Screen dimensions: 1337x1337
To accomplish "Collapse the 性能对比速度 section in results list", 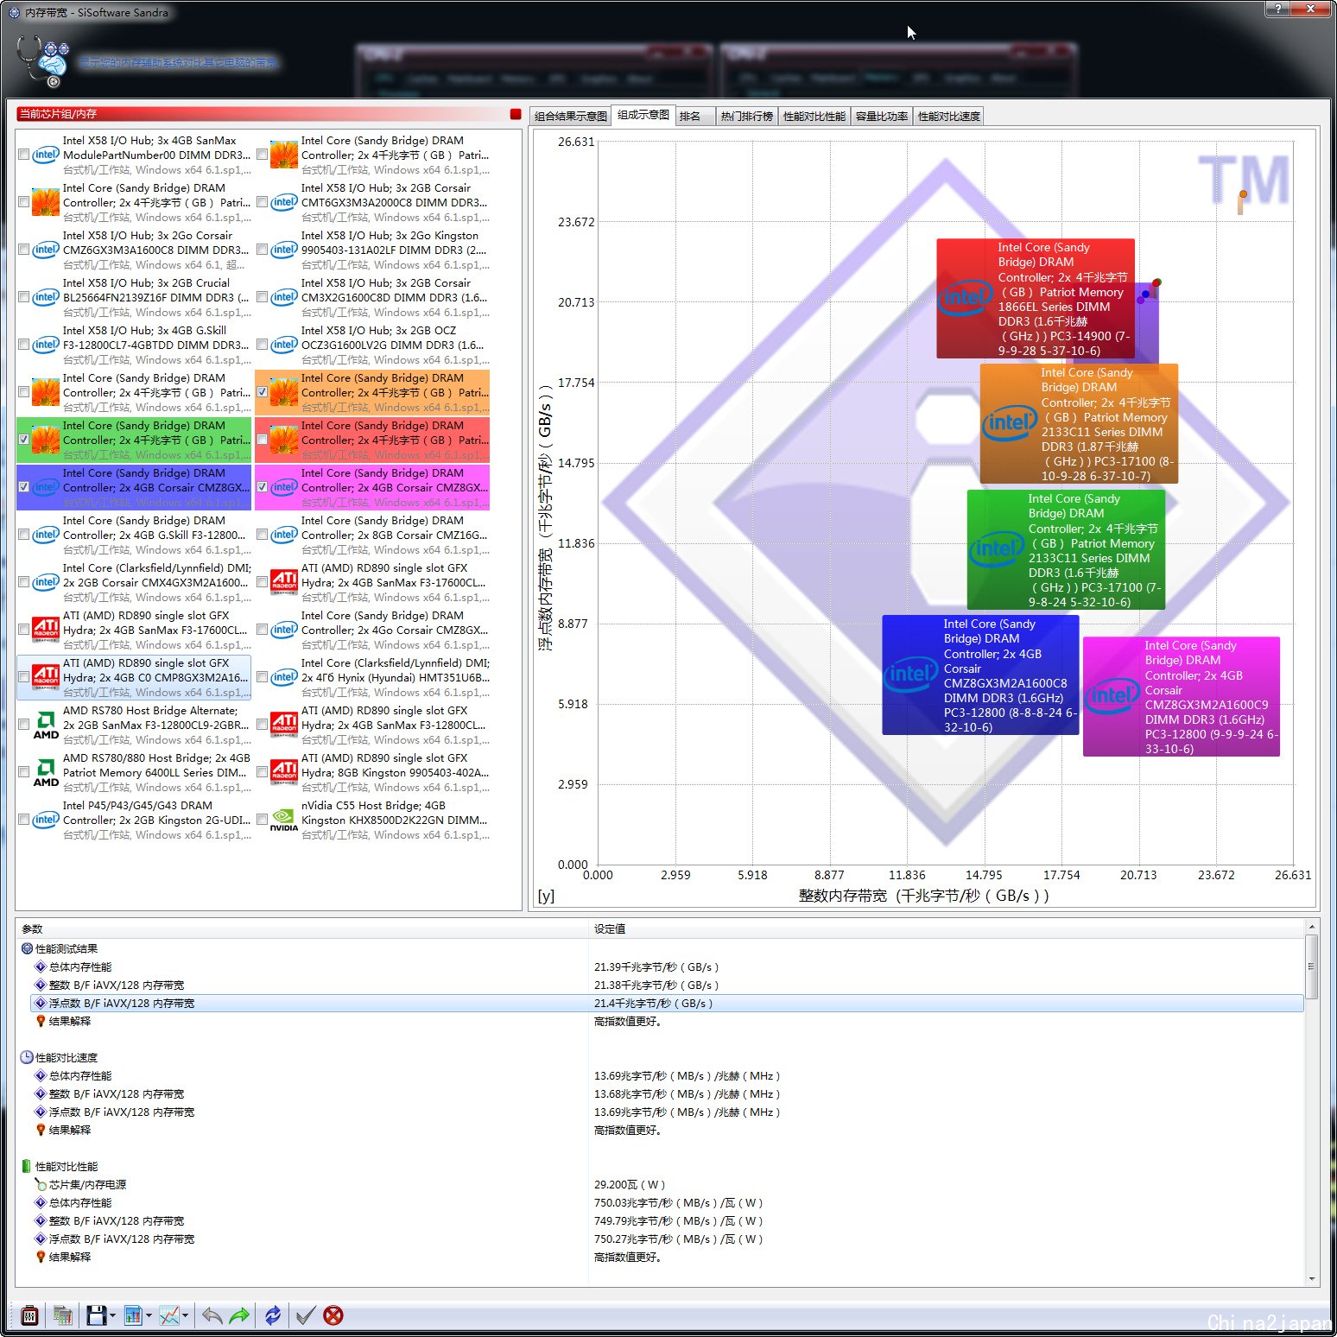I will click(x=27, y=1057).
